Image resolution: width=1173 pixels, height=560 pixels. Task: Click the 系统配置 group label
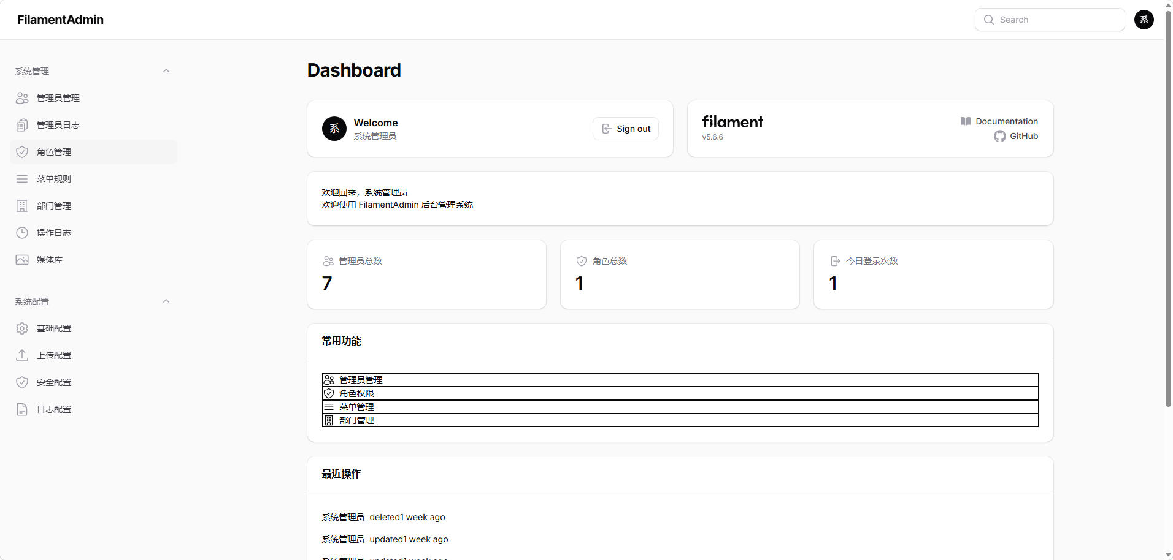point(32,301)
